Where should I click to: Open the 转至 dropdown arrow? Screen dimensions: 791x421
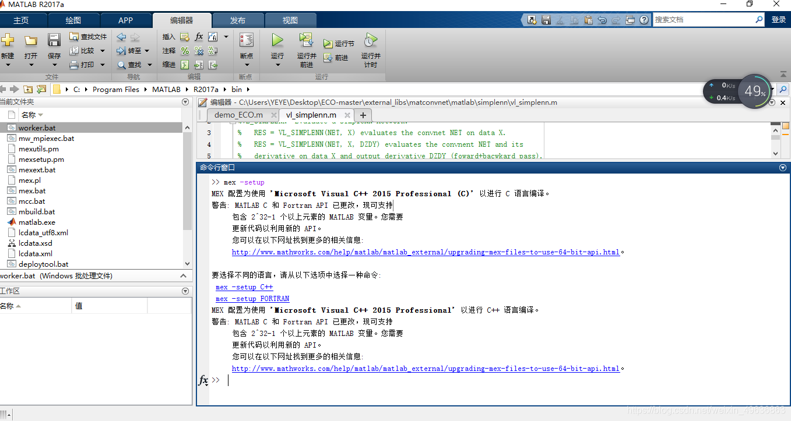click(x=147, y=51)
